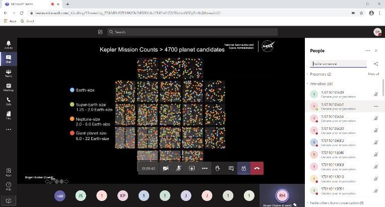Click muted mic icon for 170110119054
Image resolution: width=385 pixels, height=207 pixels.
[376, 190]
